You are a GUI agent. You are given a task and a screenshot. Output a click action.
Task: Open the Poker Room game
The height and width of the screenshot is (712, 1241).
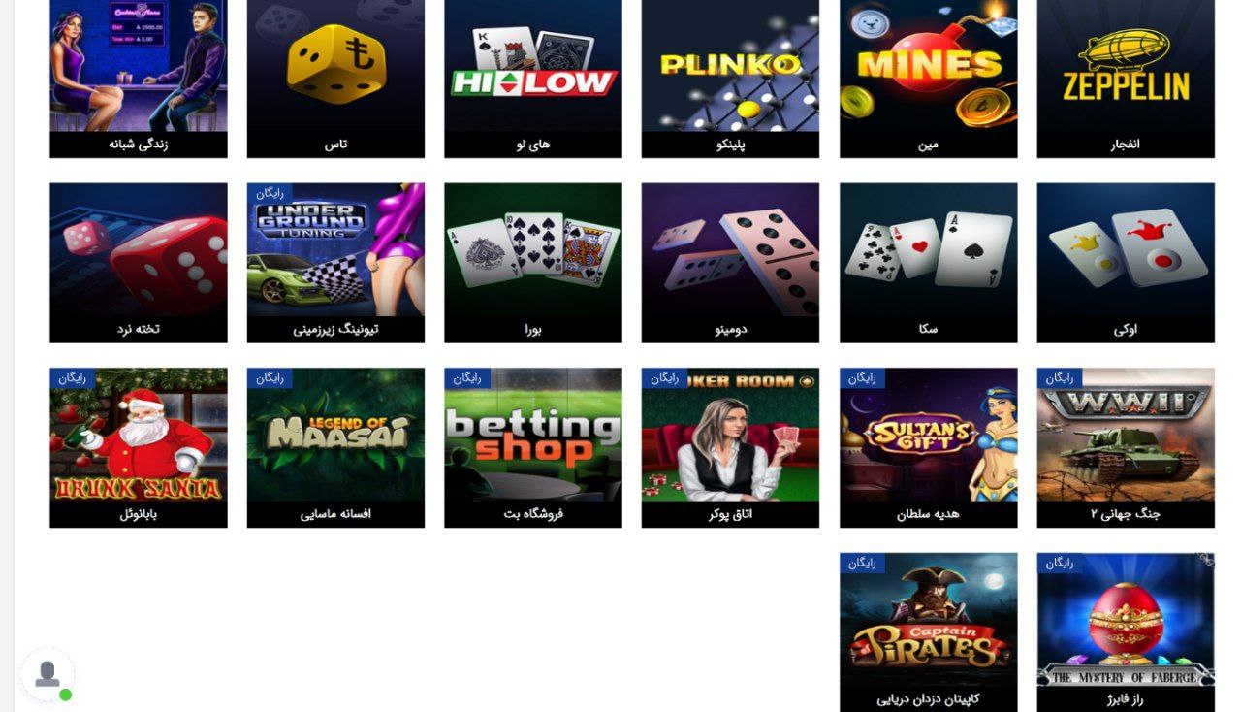(730, 447)
